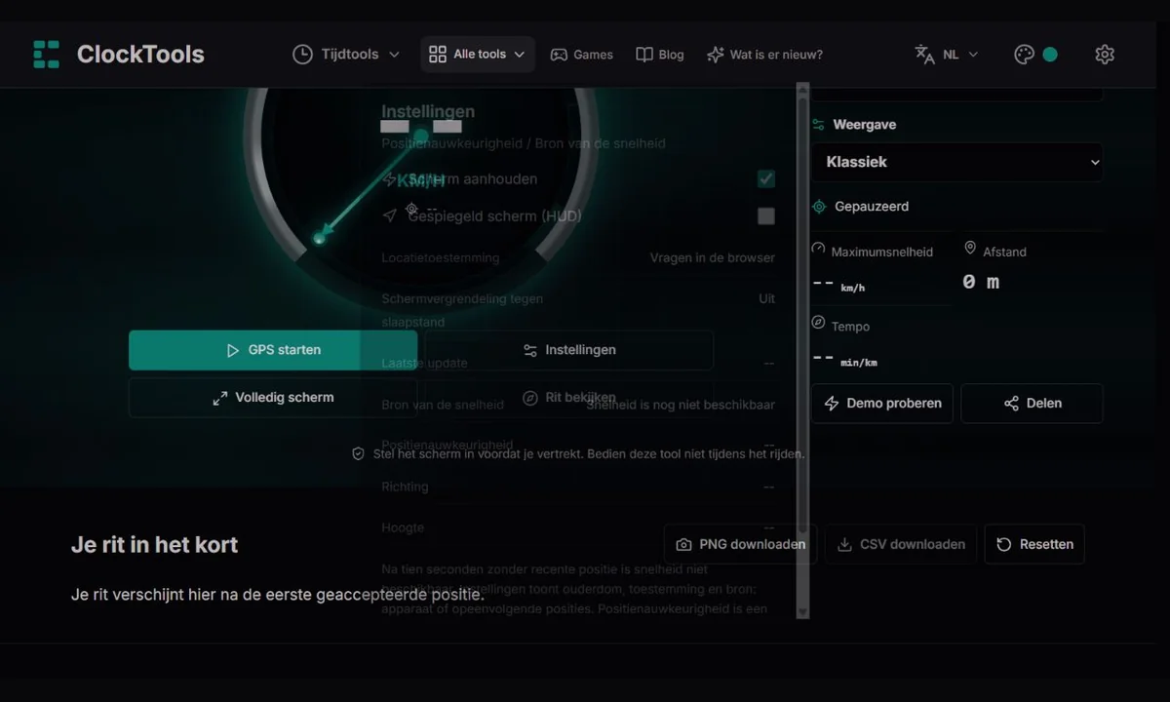Click the Gepauzeerd status text
The image size is (1170, 702).
872,207
